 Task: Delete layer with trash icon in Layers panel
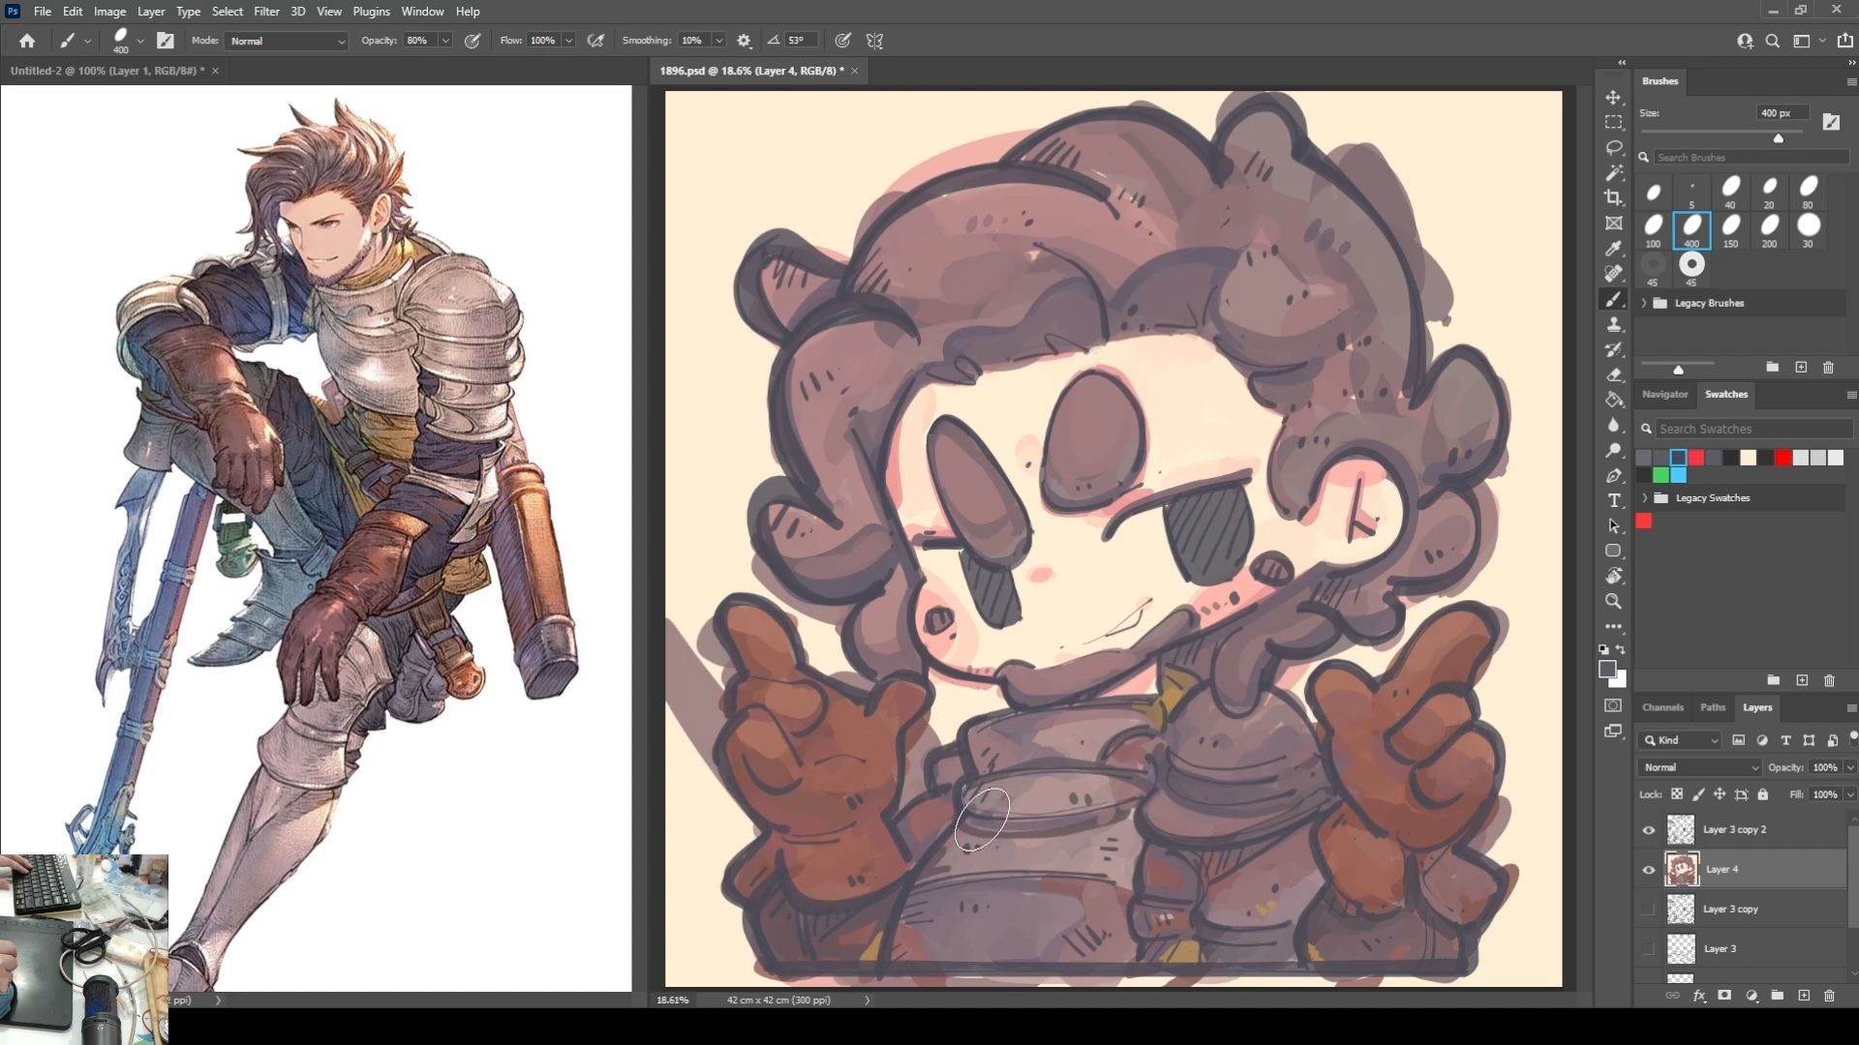pos(1829,996)
